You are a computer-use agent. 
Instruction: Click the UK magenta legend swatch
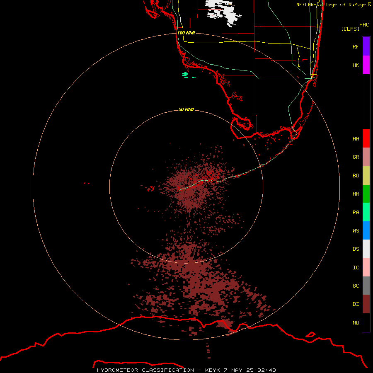pyautogui.click(x=366, y=65)
